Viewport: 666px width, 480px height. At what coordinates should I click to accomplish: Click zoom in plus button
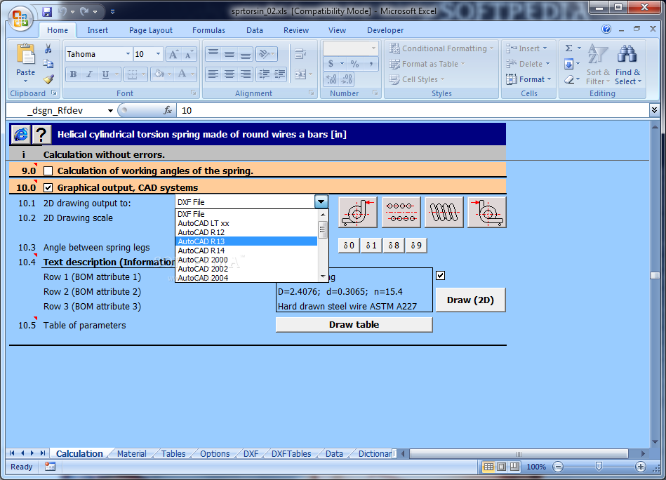click(640, 467)
